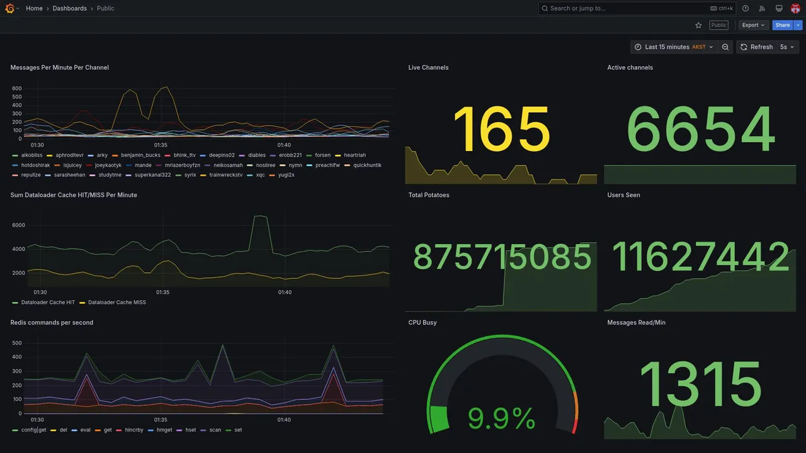
Task: Click the blue Share button
Action: click(x=783, y=25)
